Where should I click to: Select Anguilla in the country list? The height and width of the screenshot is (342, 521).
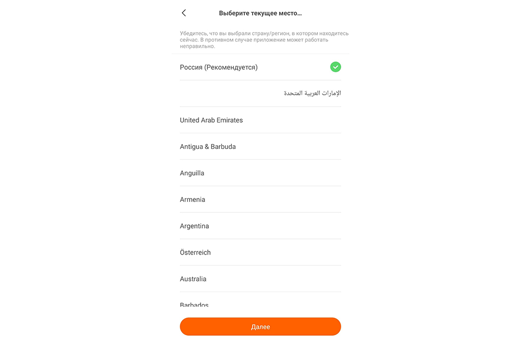pos(260,173)
